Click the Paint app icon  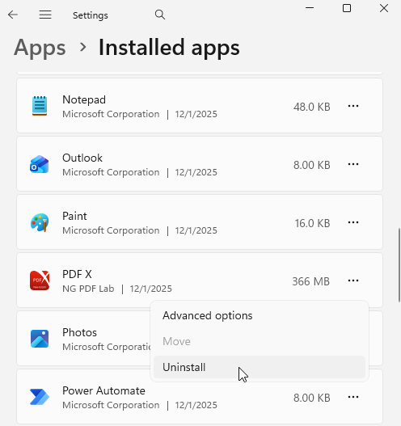[40, 222]
